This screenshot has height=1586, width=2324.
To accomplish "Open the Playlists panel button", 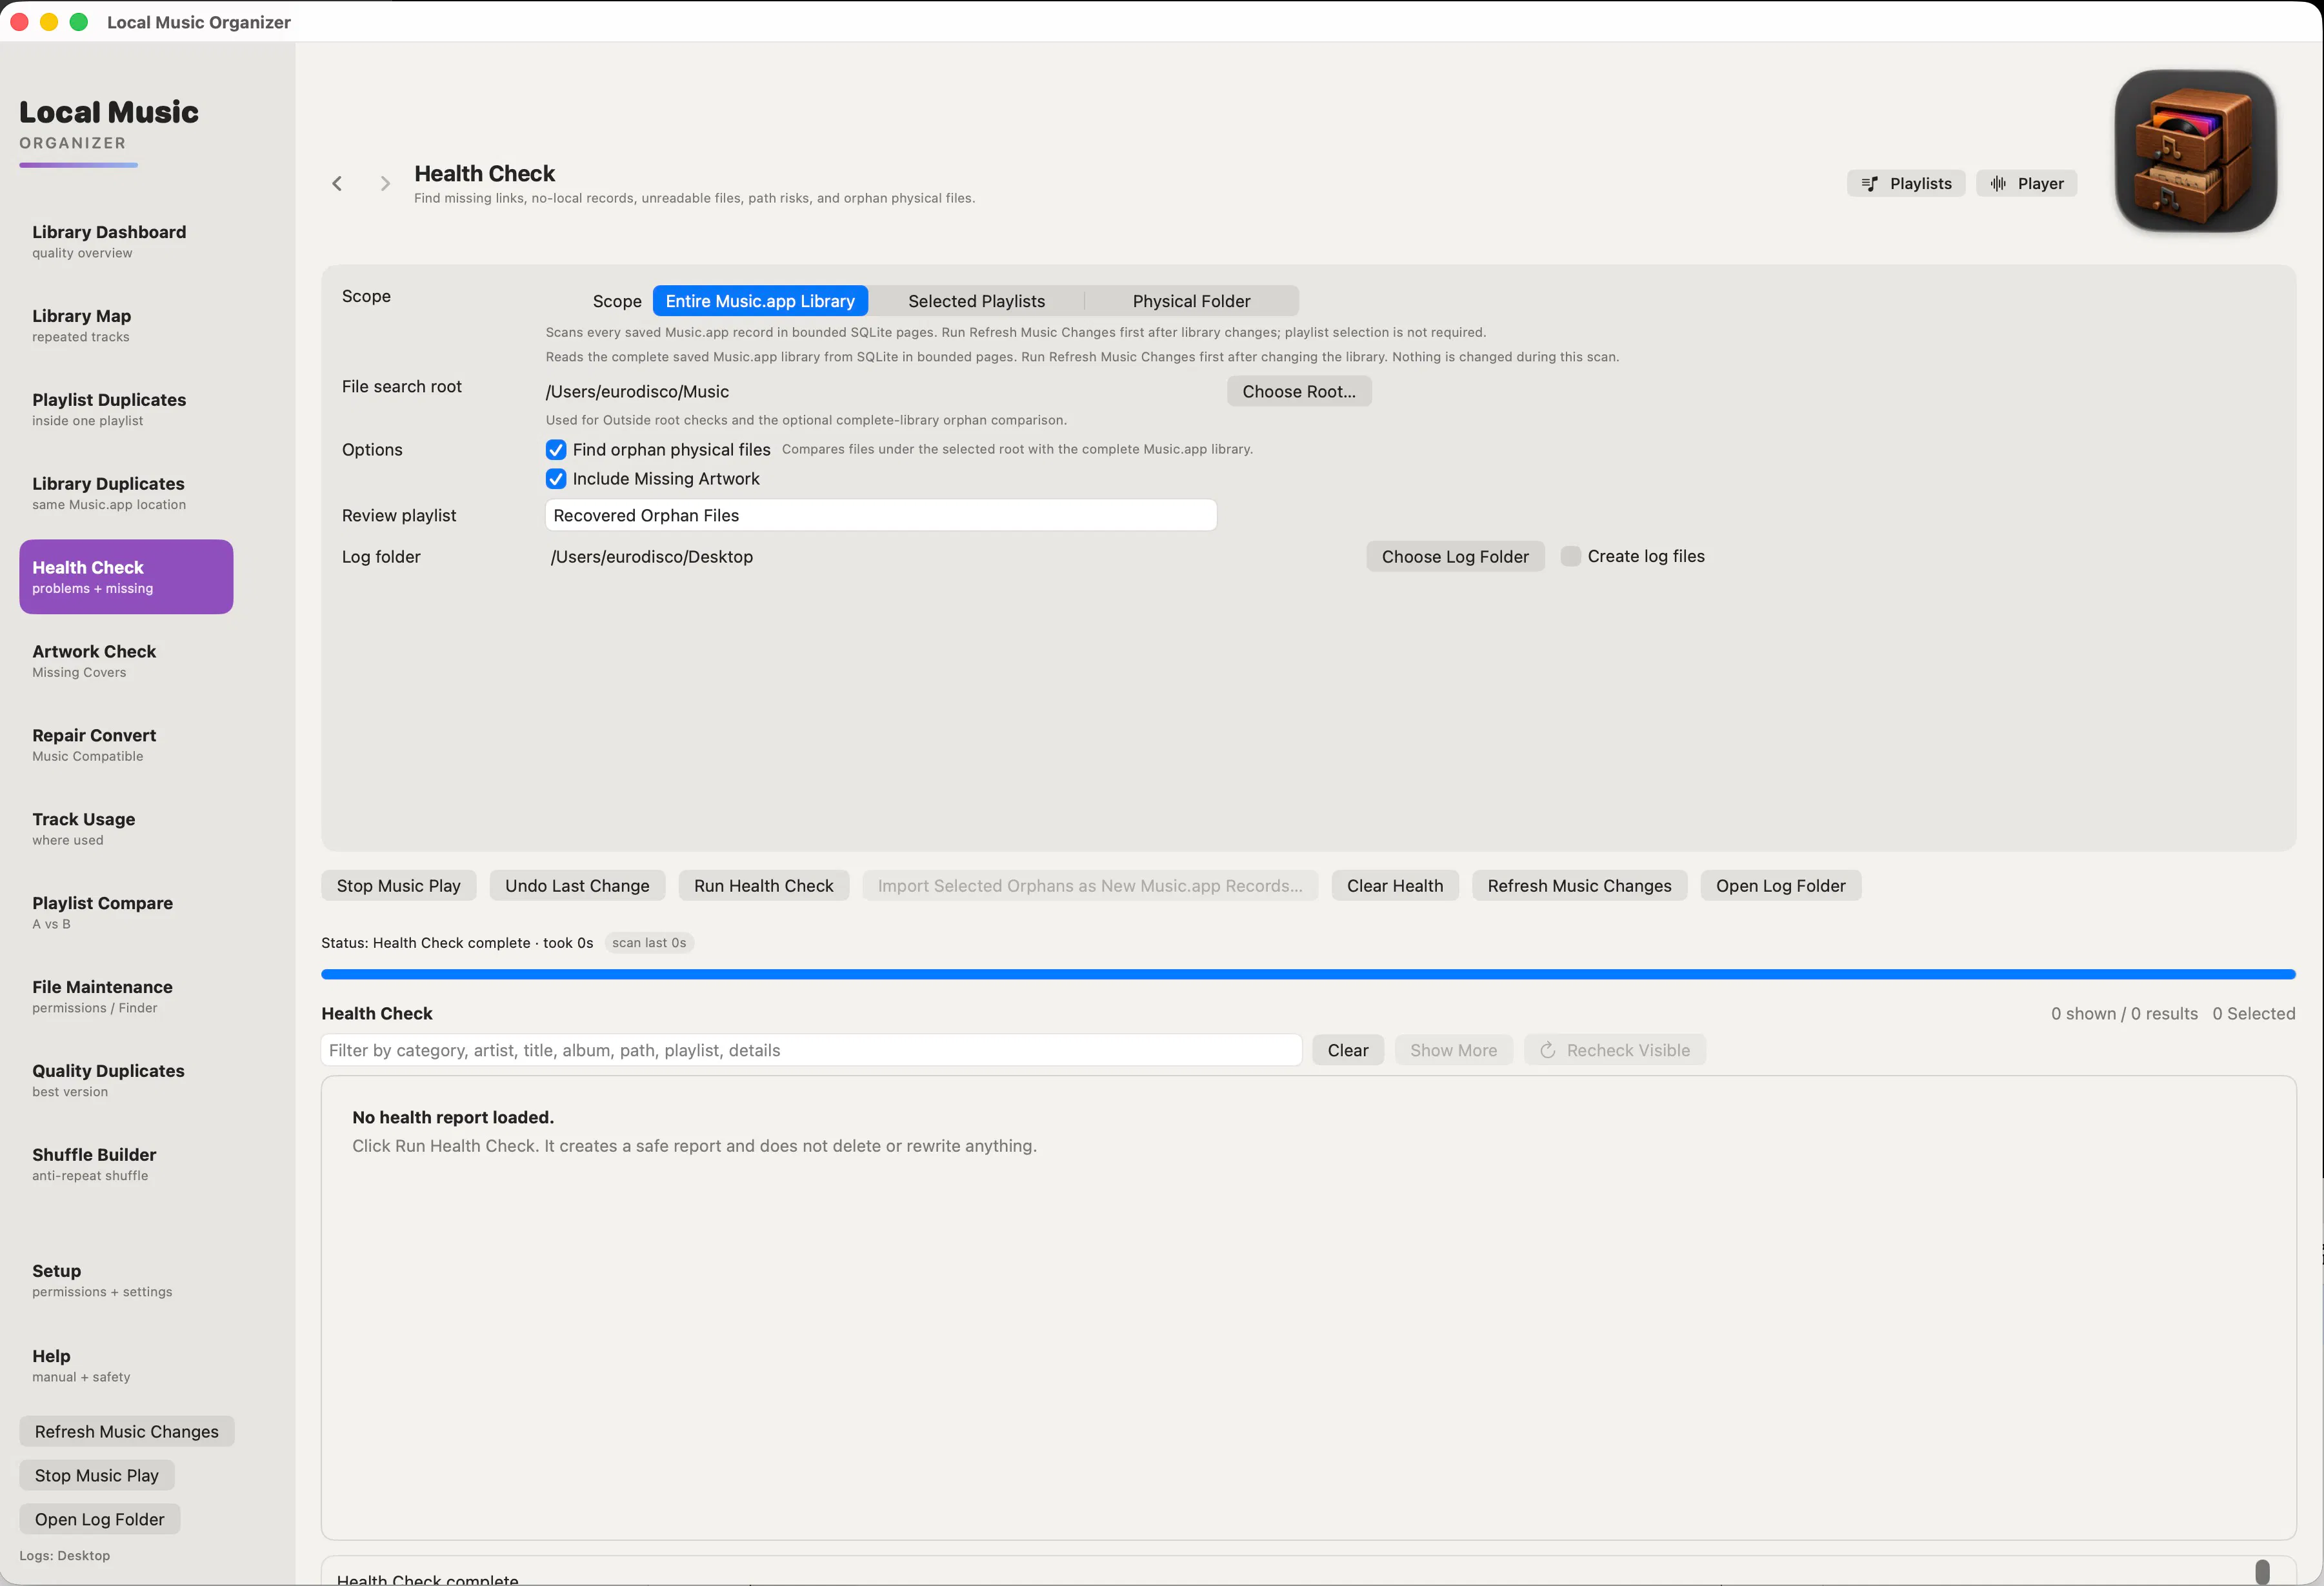I will coord(1906,183).
